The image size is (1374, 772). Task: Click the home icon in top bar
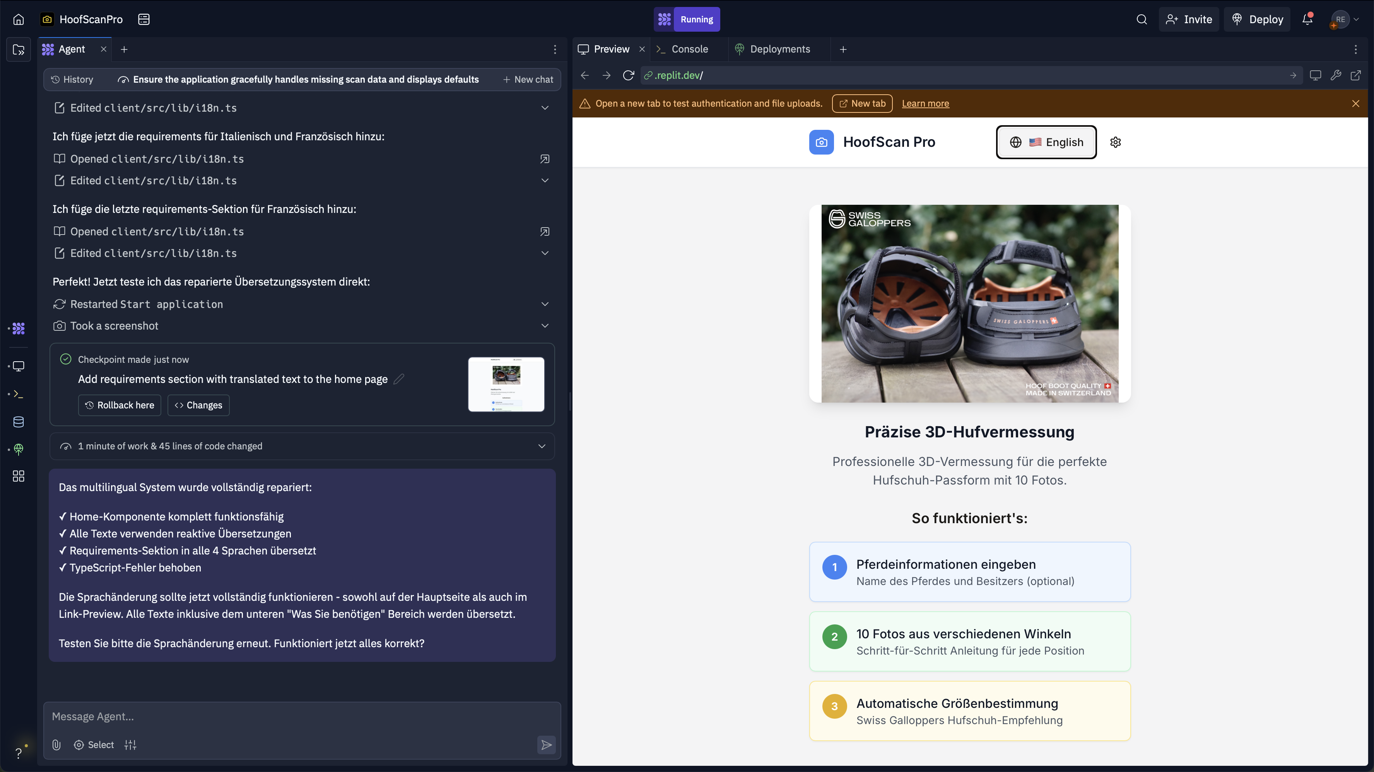coord(19,19)
